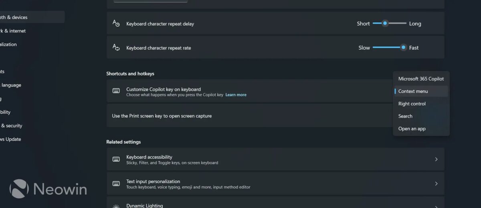Expand Text input personalization chevron
The height and width of the screenshot is (208, 481).
(436, 184)
